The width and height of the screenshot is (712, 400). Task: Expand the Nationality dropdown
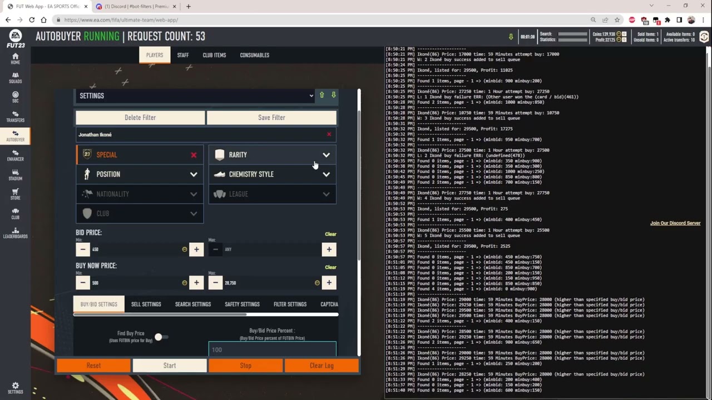[140, 194]
